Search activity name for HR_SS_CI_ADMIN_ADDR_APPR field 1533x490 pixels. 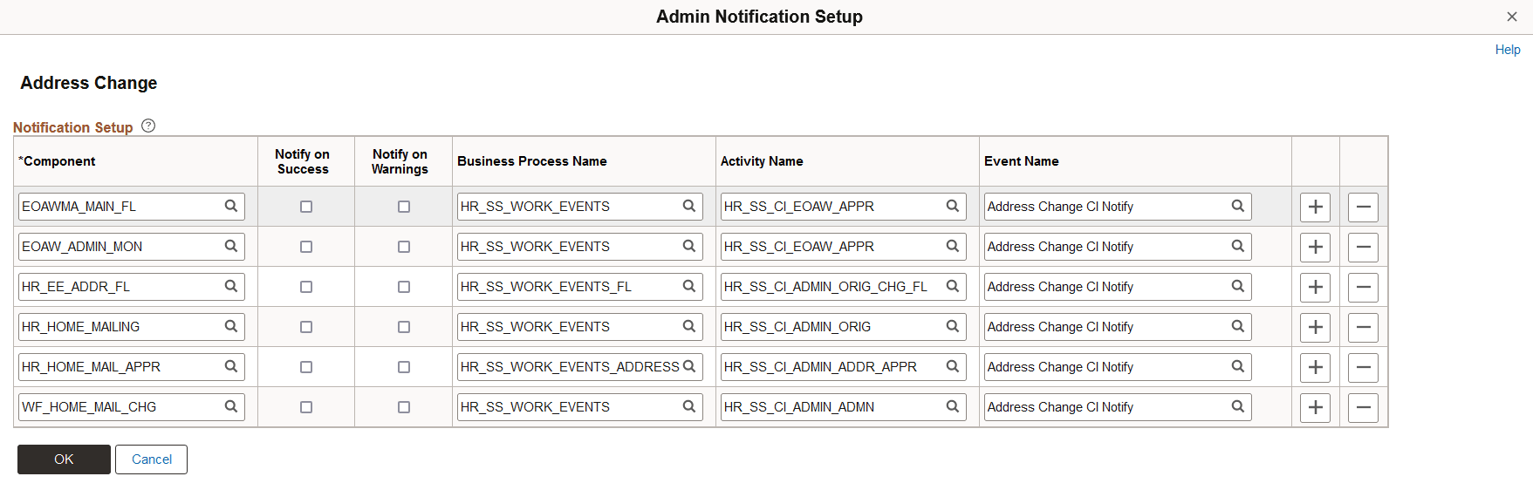[x=953, y=367]
